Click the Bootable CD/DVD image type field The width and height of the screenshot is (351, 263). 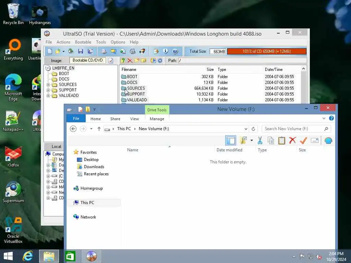pyautogui.click(x=87, y=60)
